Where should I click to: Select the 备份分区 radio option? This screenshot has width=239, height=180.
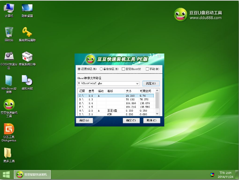pyautogui.click(x=102, y=69)
